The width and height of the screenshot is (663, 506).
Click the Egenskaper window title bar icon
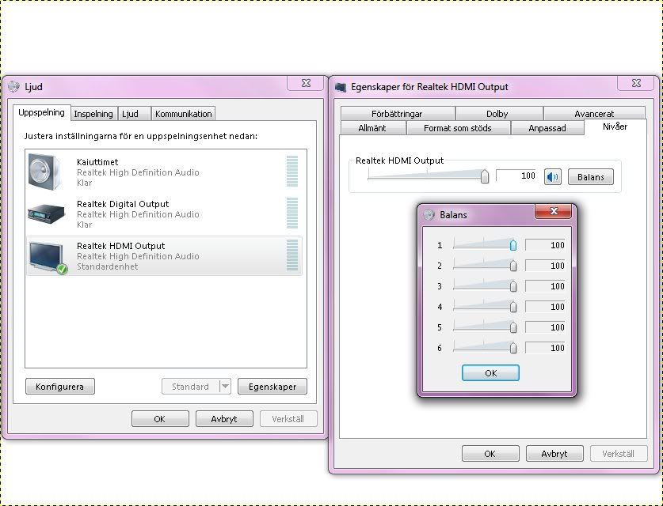point(341,87)
